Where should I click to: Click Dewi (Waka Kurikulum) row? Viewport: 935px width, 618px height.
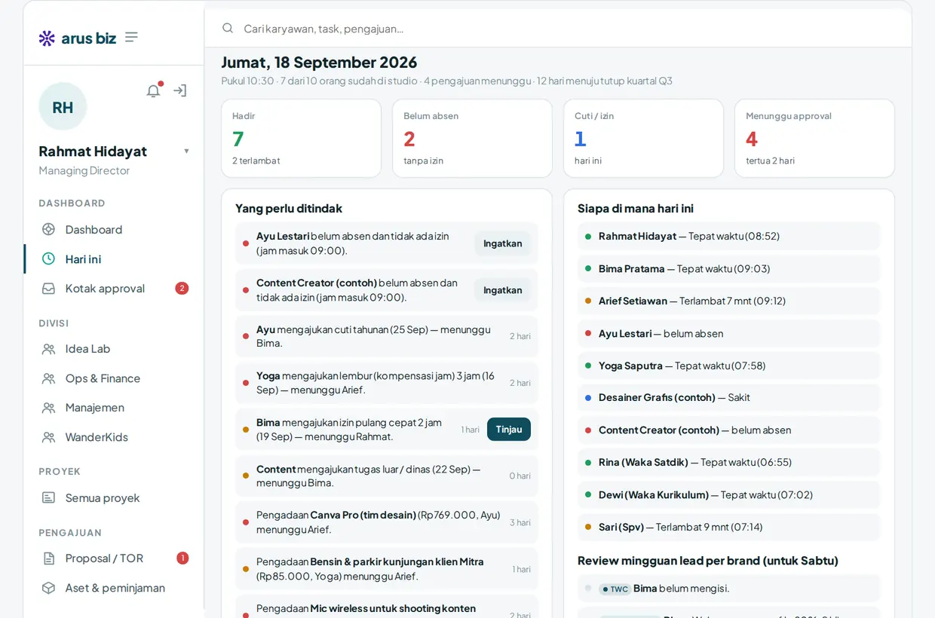[728, 494]
